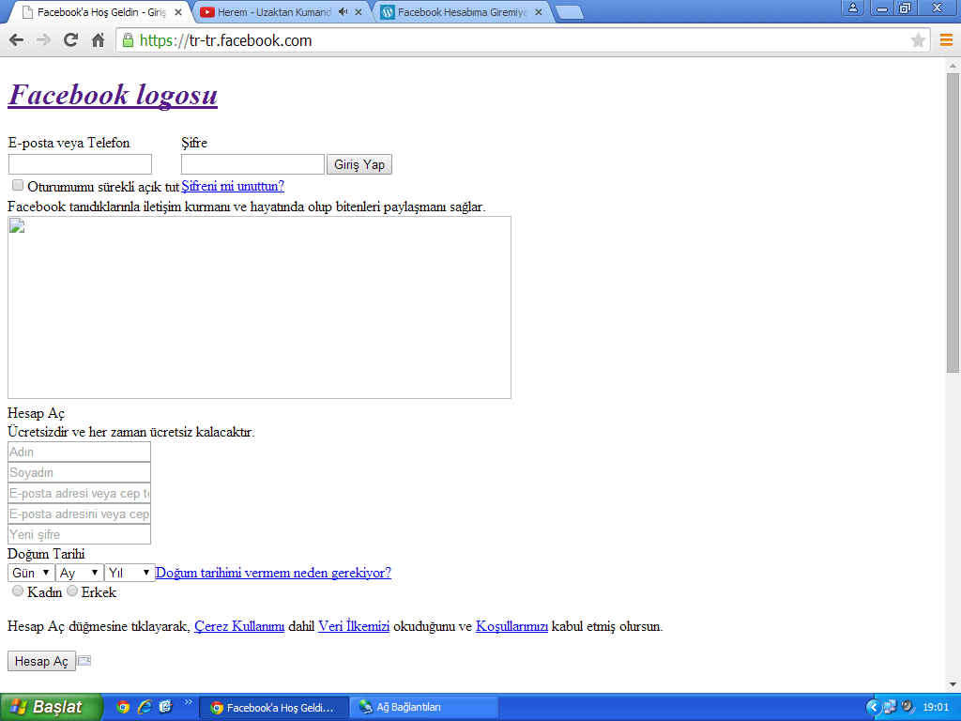
Task: Click the green lock icon in address bar
Action: click(x=127, y=41)
